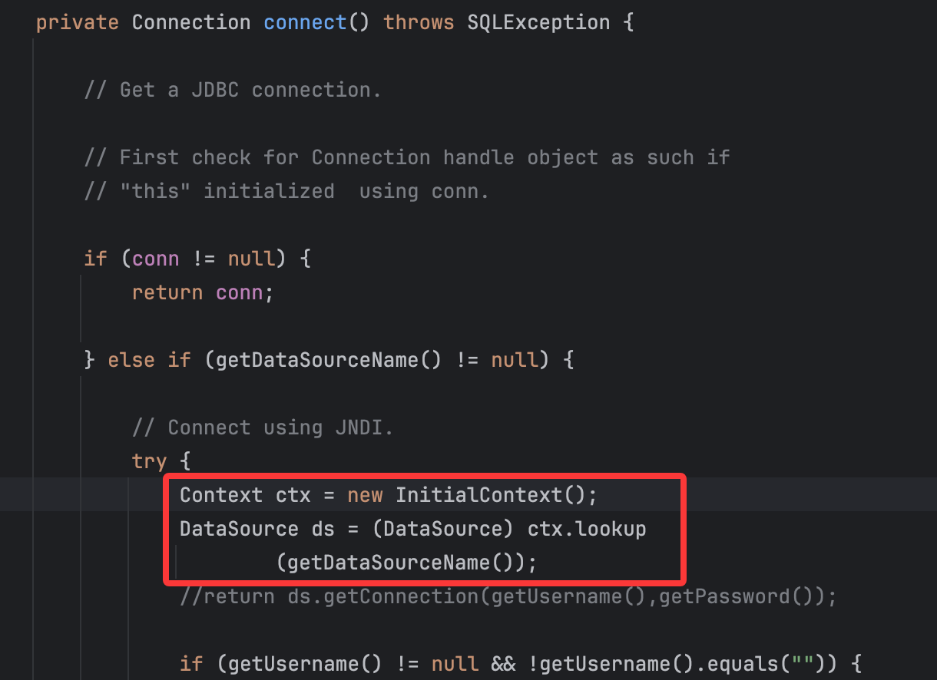Click the "else if" keywords
This screenshot has height=680, width=937.
[149, 360]
